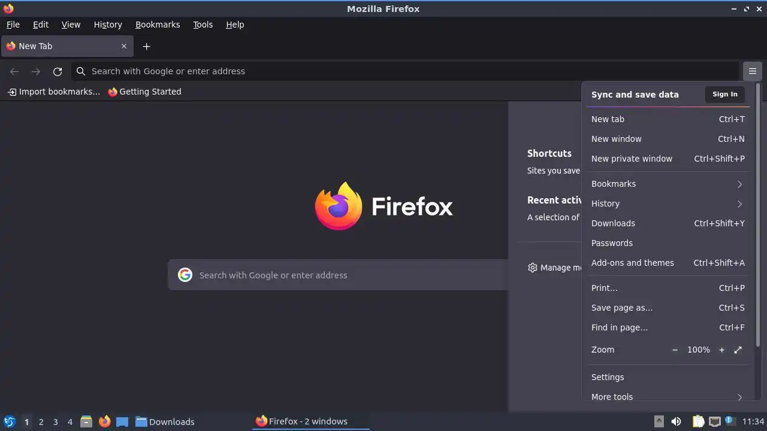Switch to virtual desktop 1
Viewport: 767px width, 431px height.
coord(26,421)
